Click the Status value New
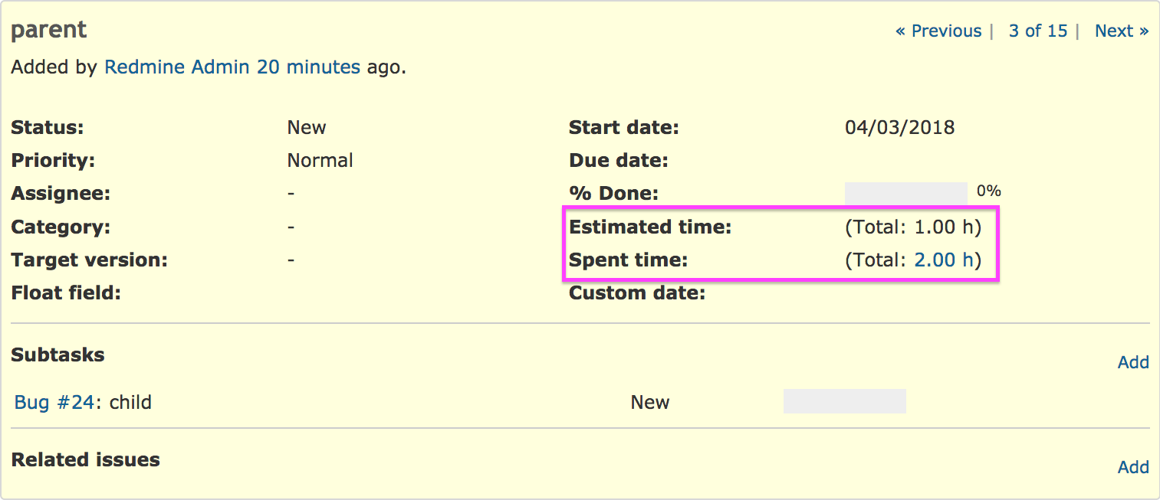The image size is (1160, 500). tap(307, 127)
